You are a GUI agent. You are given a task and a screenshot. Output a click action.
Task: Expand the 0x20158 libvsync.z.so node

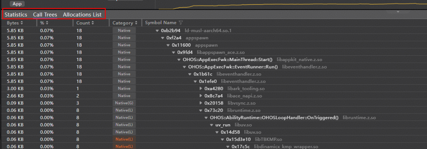pyautogui.click(x=201, y=103)
